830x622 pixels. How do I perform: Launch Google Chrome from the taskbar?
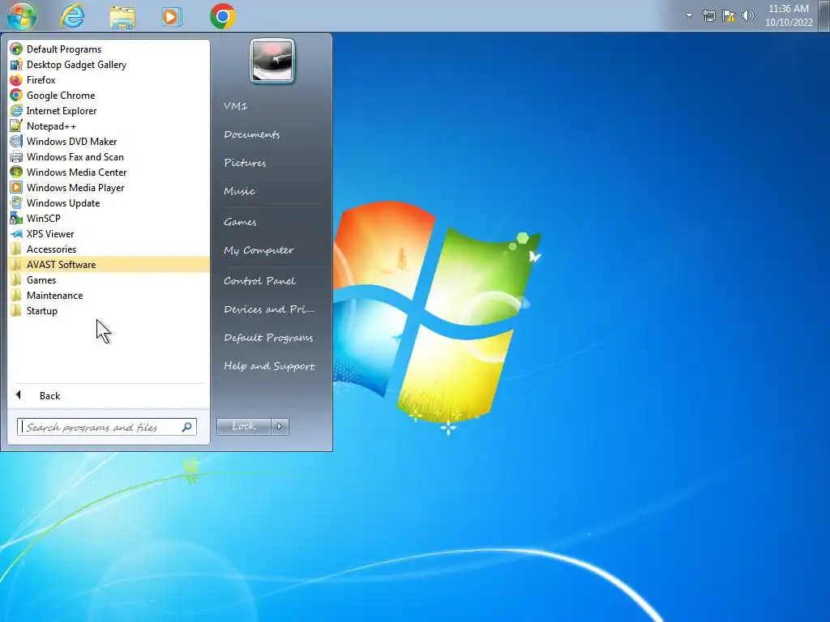click(222, 16)
